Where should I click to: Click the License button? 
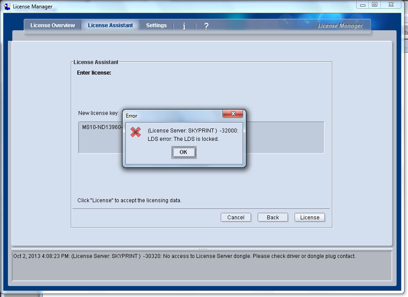(x=310, y=217)
